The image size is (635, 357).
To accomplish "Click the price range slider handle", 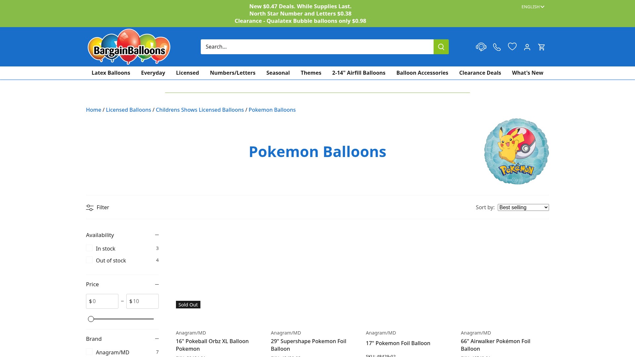I will (91, 319).
